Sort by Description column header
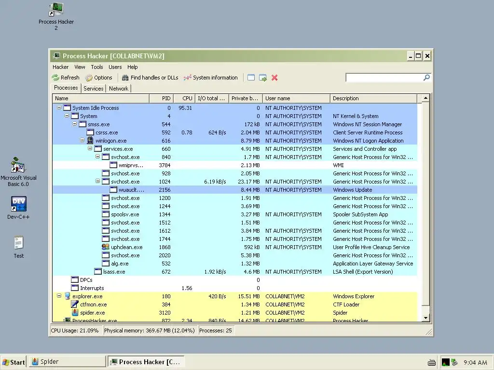Screen dimensions: 494x370 click(x=374, y=98)
